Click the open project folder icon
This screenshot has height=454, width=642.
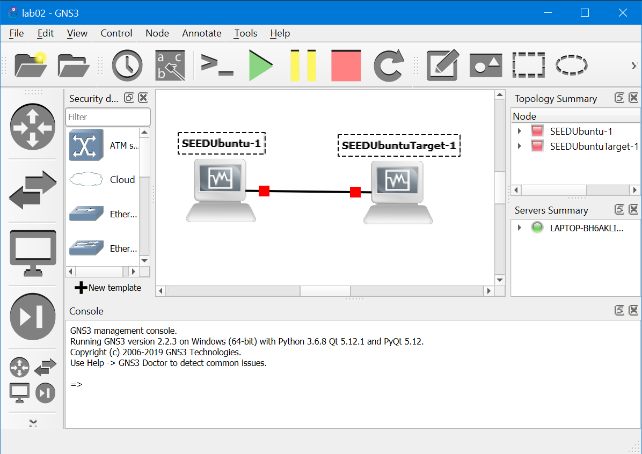[74, 65]
